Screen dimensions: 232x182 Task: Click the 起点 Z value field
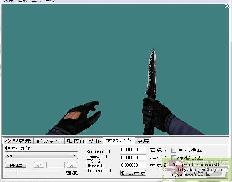133,165
